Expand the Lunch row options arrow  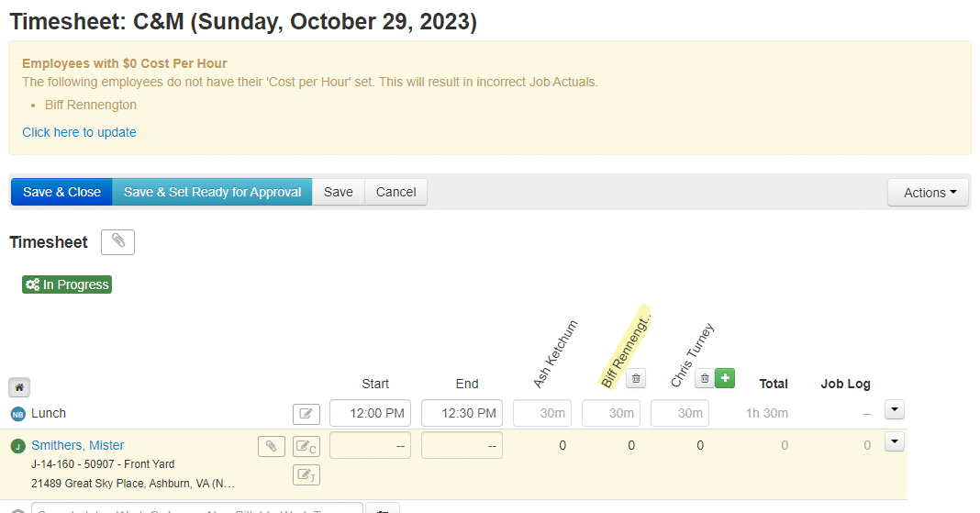tap(894, 409)
